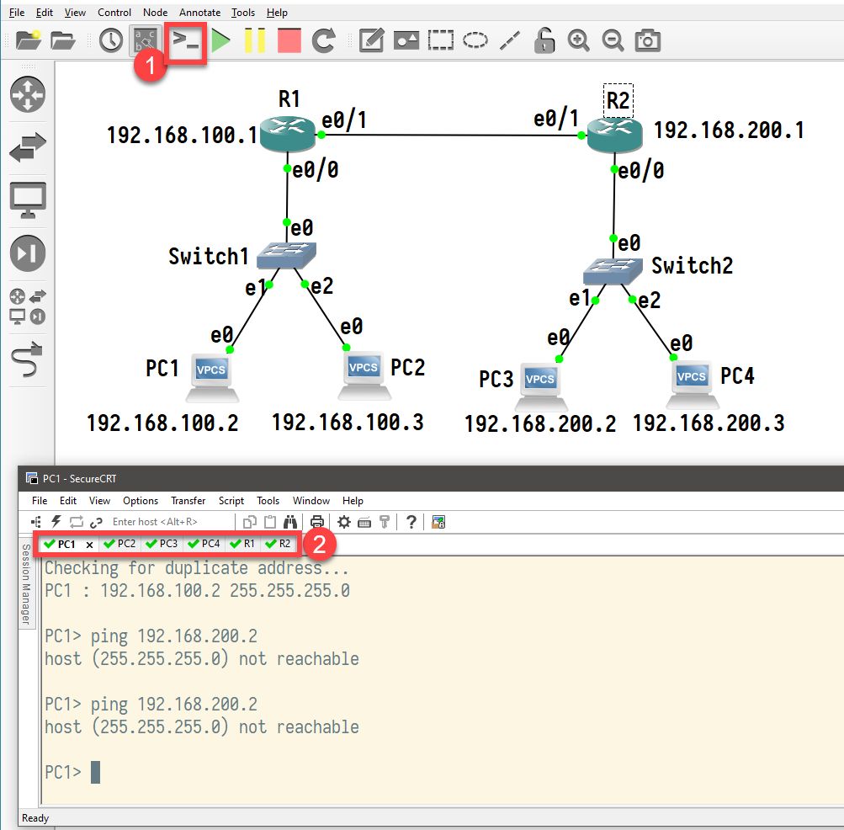844x830 pixels.
Task: Open GNS3 Node menu
Action: [155, 13]
